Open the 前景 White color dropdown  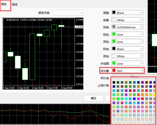(x=127, y=20)
